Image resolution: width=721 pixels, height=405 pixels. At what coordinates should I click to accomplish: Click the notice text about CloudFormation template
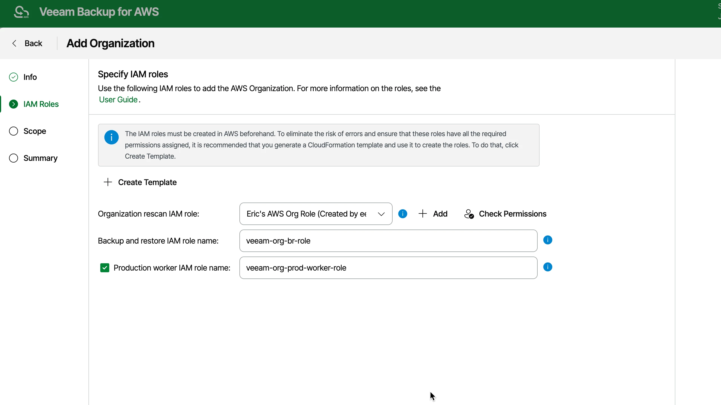[x=322, y=145]
